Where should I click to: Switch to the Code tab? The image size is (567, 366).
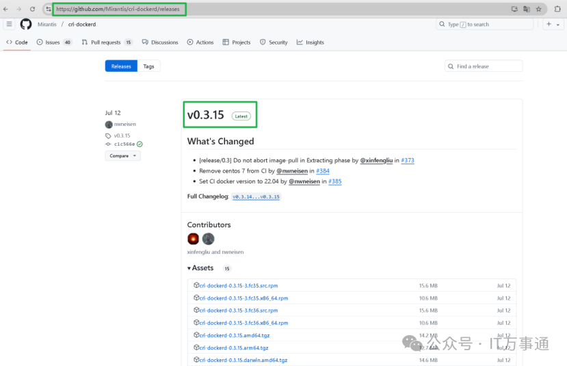17,42
